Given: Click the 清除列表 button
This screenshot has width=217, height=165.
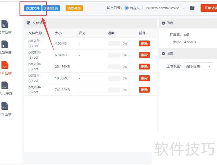Looking at the screenshot, I should 74,8.
